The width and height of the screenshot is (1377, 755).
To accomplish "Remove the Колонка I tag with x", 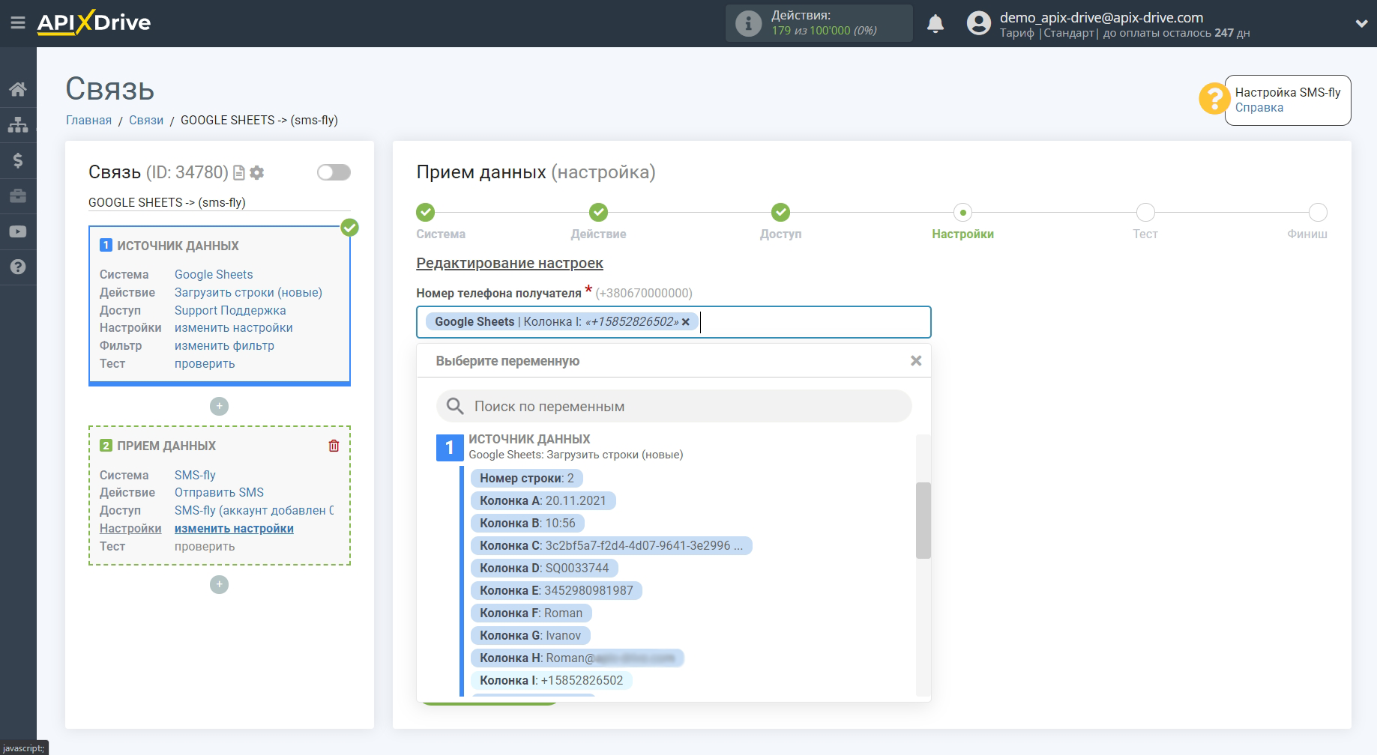I will click(x=685, y=322).
